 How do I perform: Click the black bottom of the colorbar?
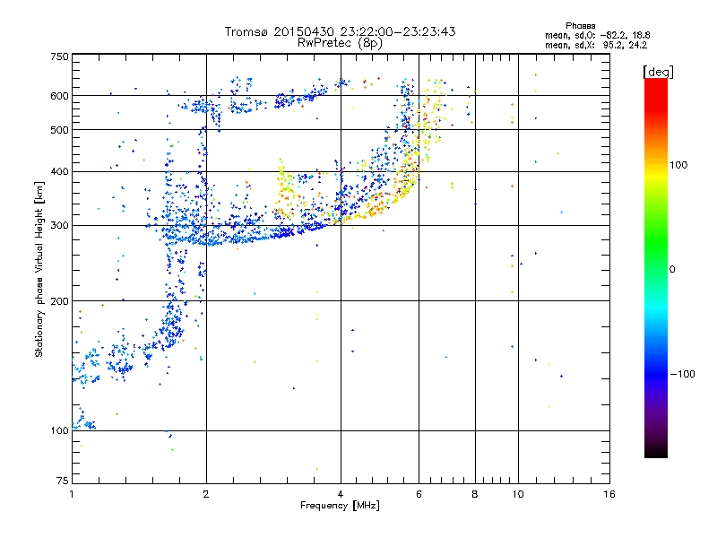[x=656, y=451]
